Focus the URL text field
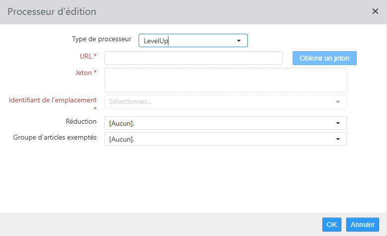The height and width of the screenshot is (236, 387). tap(193, 58)
